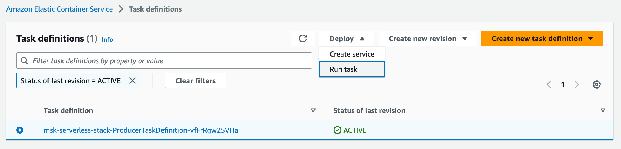This screenshot has width=621, height=149.
Task: Go to Amazon Elastic Container Service breadcrumb
Action: (x=60, y=9)
